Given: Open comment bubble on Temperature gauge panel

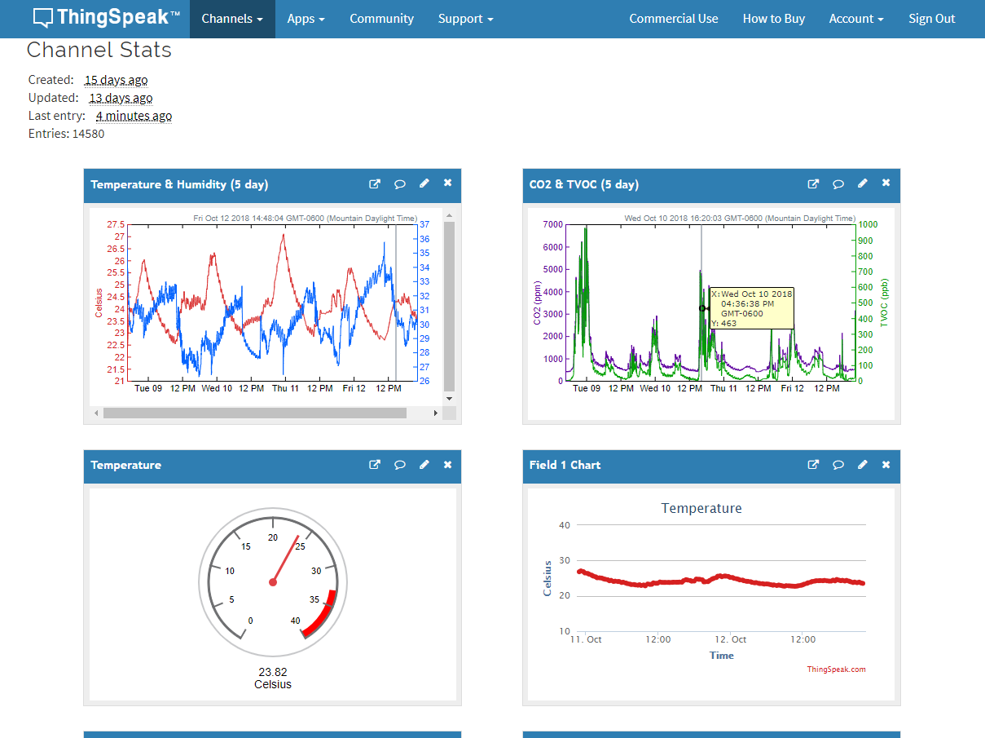Looking at the screenshot, I should [x=400, y=465].
